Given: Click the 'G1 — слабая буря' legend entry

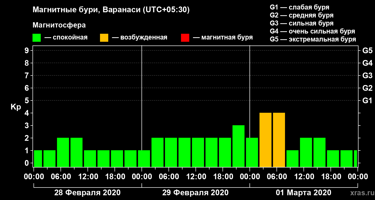Looking at the screenshot, I should (x=299, y=7).
